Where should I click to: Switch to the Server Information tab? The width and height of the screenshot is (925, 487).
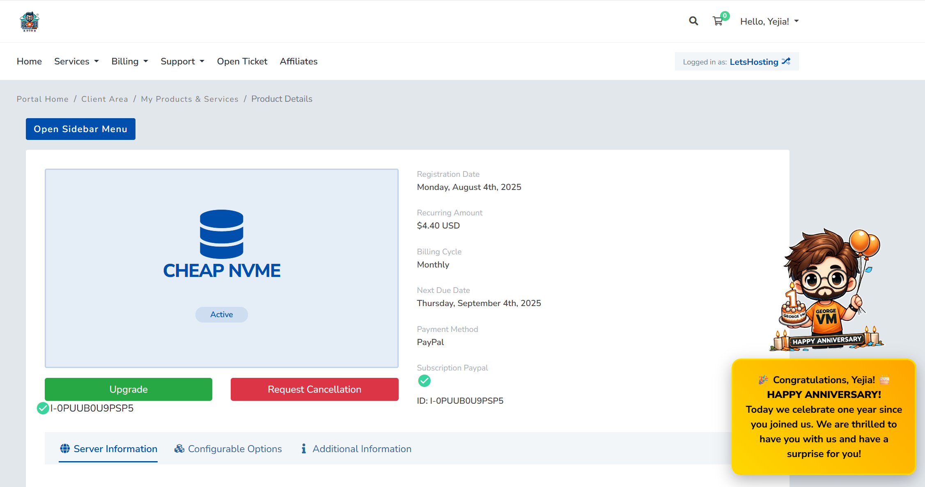tap(108, 449)
